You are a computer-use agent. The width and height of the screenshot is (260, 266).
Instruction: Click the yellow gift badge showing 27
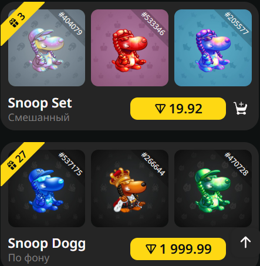(x=17, y=161)
